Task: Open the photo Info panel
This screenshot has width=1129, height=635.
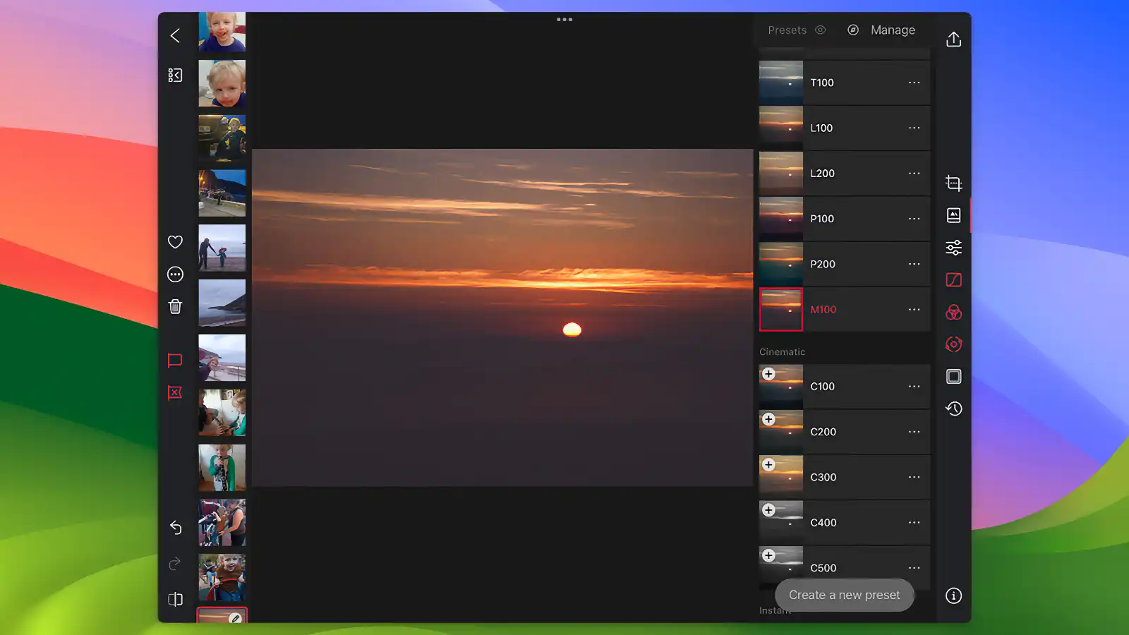Action: [953, 594]
